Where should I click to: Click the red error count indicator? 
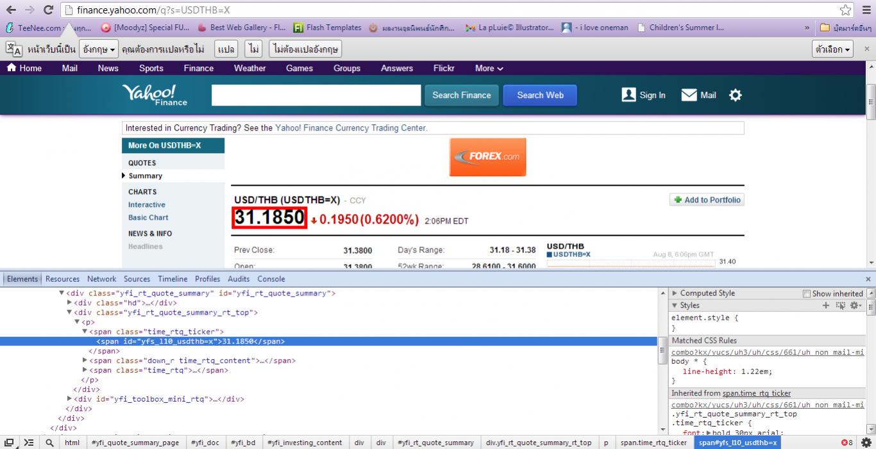(x=847, y=443)
